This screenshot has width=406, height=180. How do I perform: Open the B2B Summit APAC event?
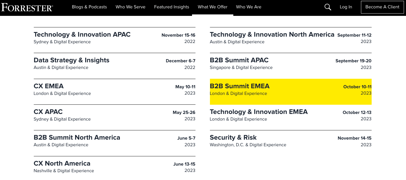pos(291,66)
